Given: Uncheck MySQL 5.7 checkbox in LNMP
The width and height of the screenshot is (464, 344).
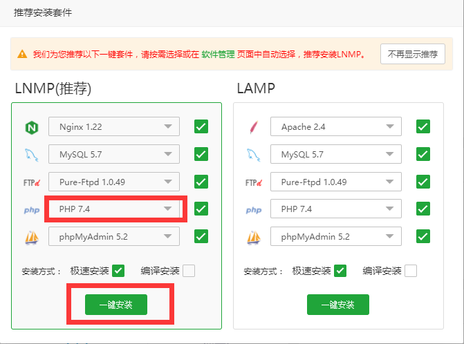Looking at the screenshot, I should [201, 154].
